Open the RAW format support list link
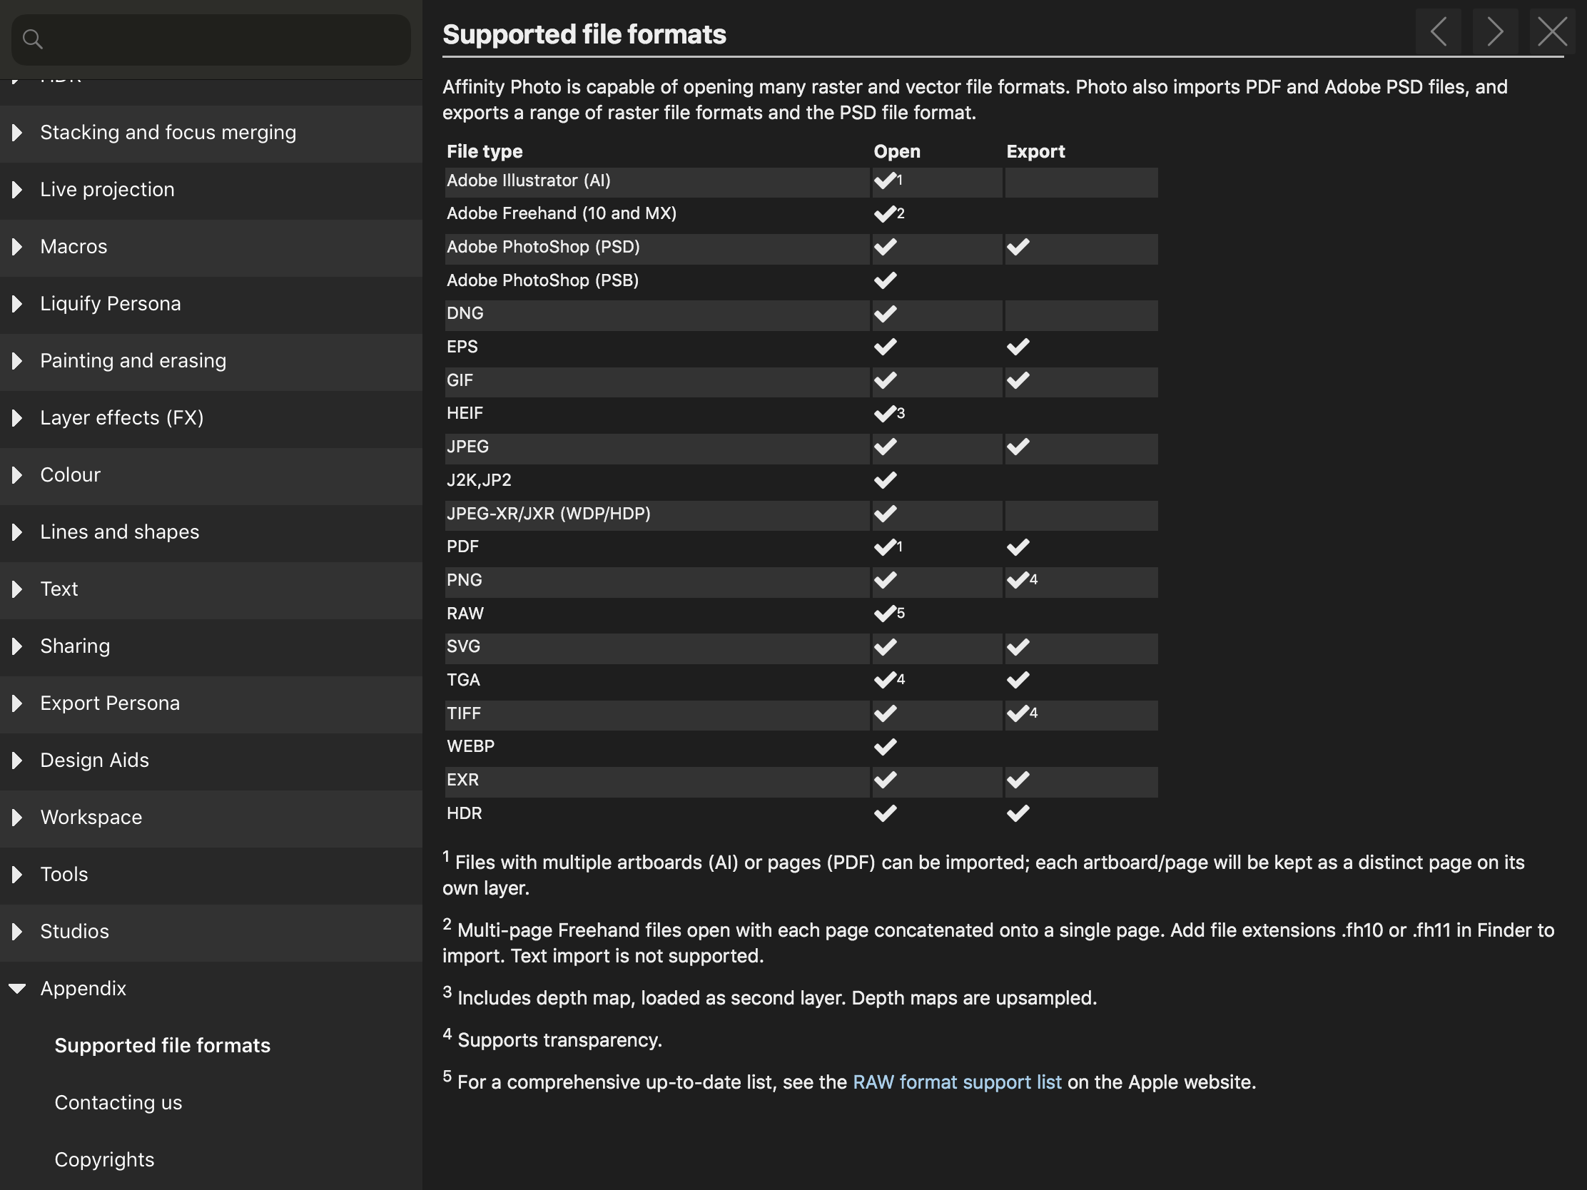Screen dimensions: 1587x1190 coord(956,1082)
